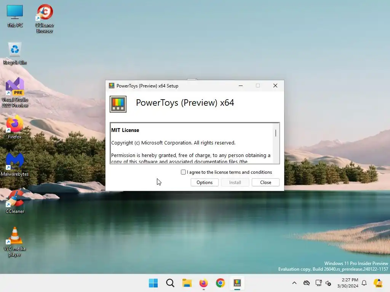The width and height of the screenshot is (390, 292).
Task: Open clock showing 2:27 PM
Action: (x=348, y=283)
